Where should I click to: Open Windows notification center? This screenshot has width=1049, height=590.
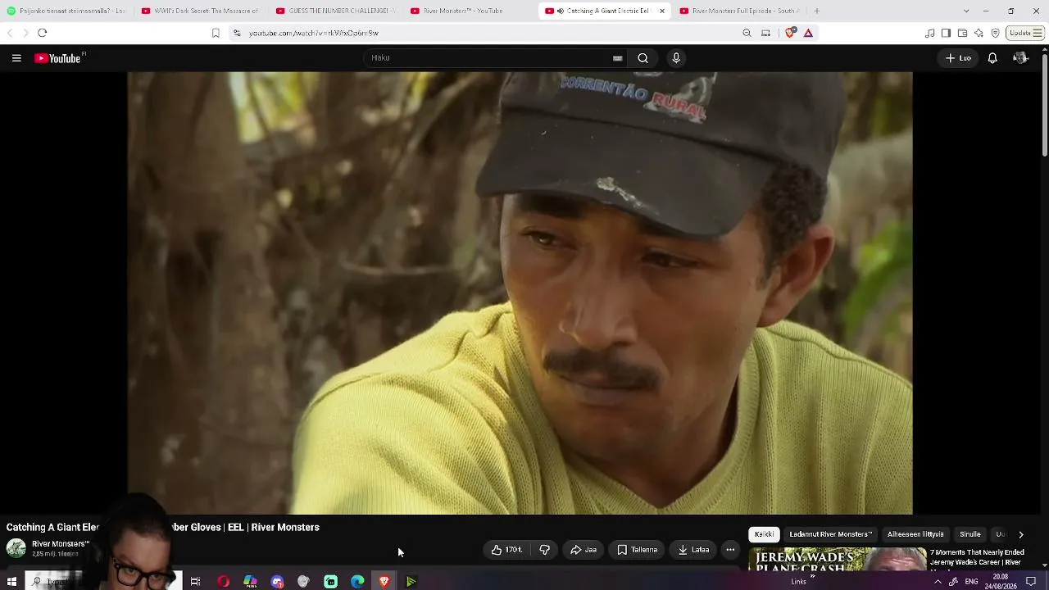[x=1031, y=581]
